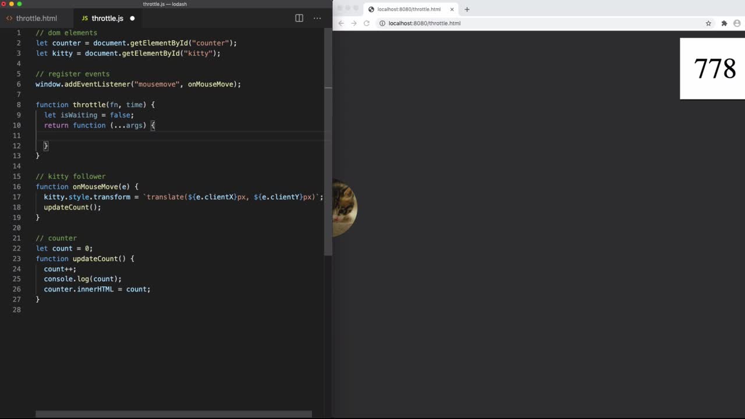Click the unsaved dot on throttle.js tab
Screen dimensions: 745x419
(x=132, y=18)
